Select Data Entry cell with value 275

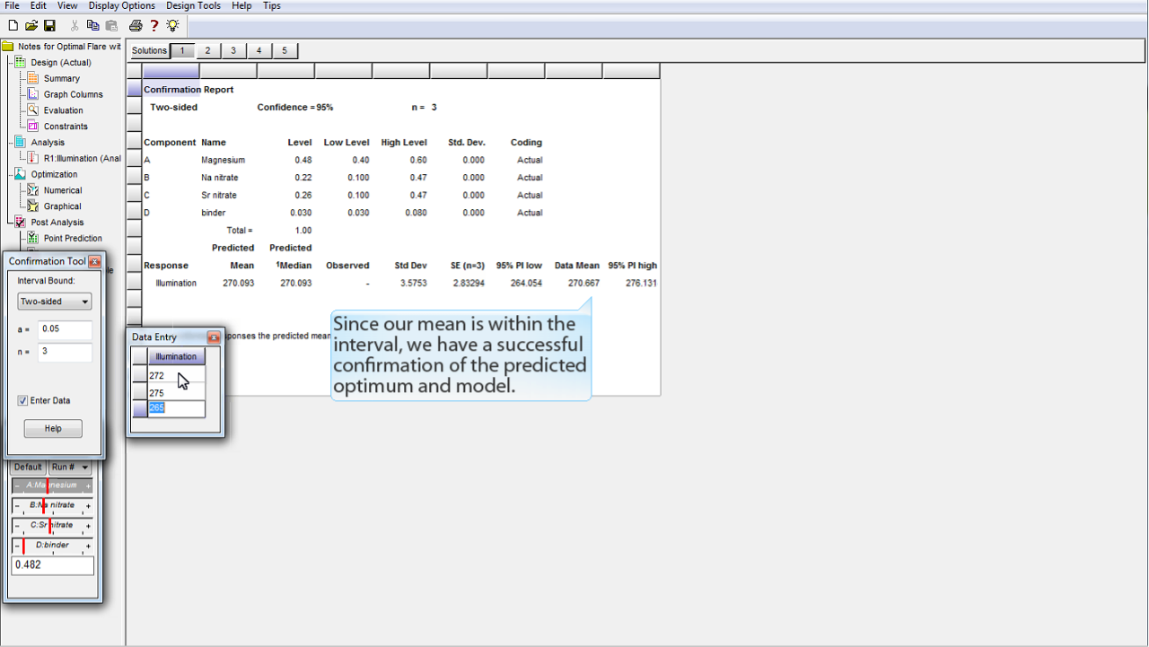[x=176, y=392]
